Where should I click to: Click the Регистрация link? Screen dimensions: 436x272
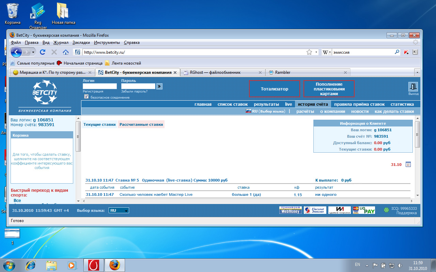(93, 91)
